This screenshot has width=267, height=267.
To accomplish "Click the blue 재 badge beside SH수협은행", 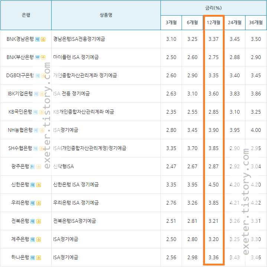I will [36, 149].
